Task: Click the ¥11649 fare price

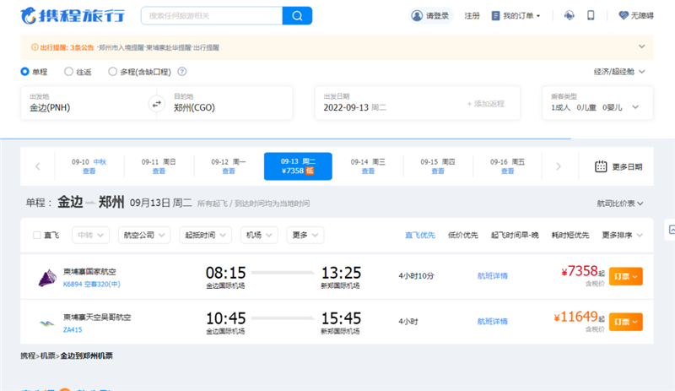Action: coord(576,317)
